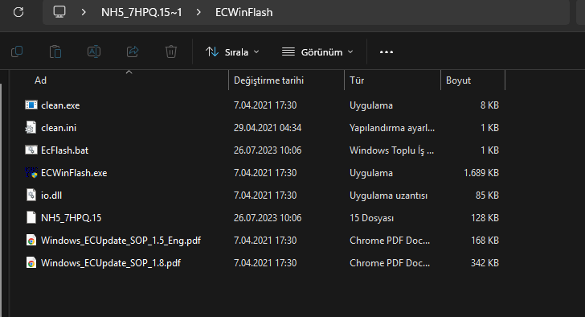Screen dimensions: 585x317
Task: Select the NH5_7HPQ.15 file name
Action: (x=71, y=218)
